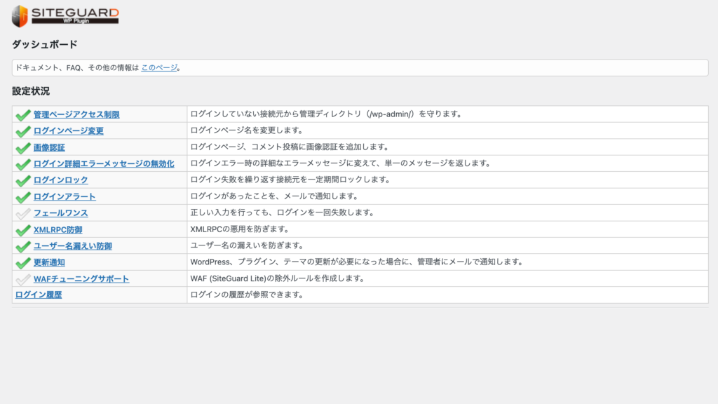Screen dimensions: 718x404
Task: Open the 画像認証 settings link
Action: [49, 147]
